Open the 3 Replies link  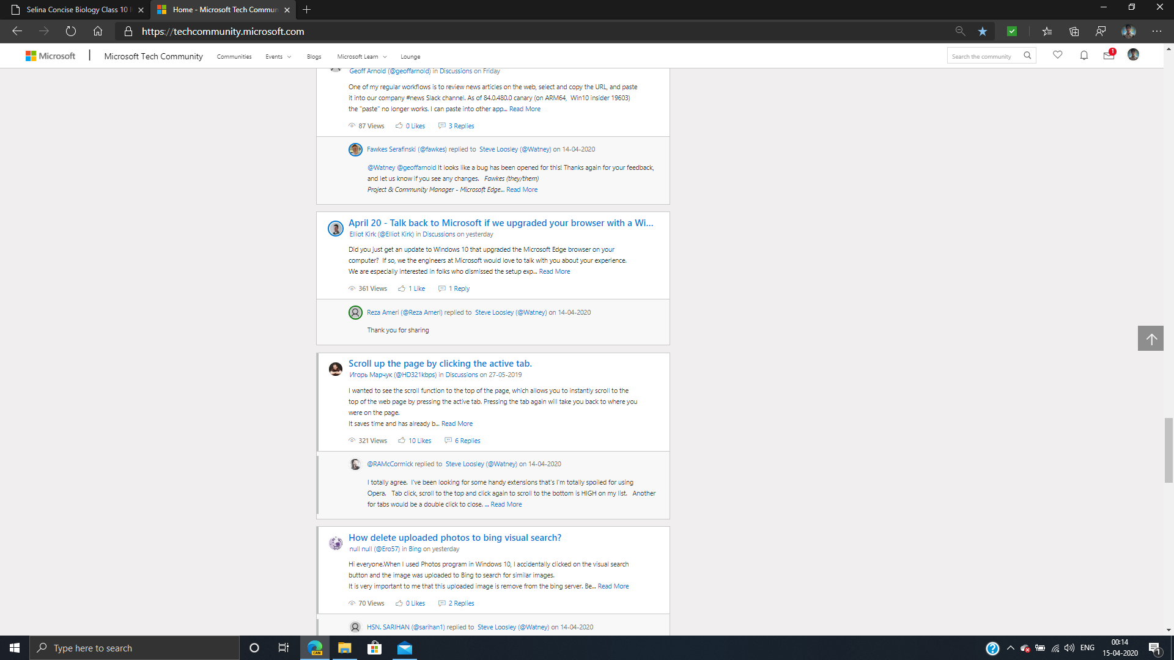coord(461,125)
